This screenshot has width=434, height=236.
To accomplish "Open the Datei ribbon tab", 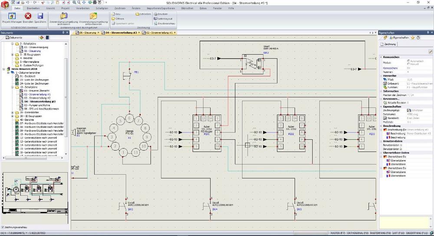I will (17, 8).
